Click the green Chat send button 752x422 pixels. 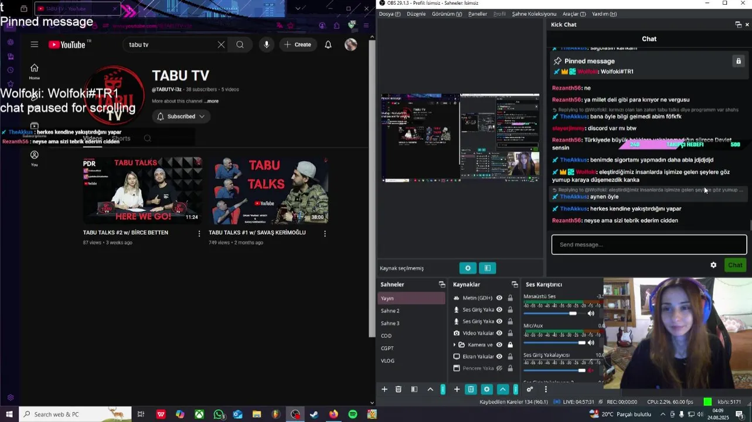coord(735,265)
